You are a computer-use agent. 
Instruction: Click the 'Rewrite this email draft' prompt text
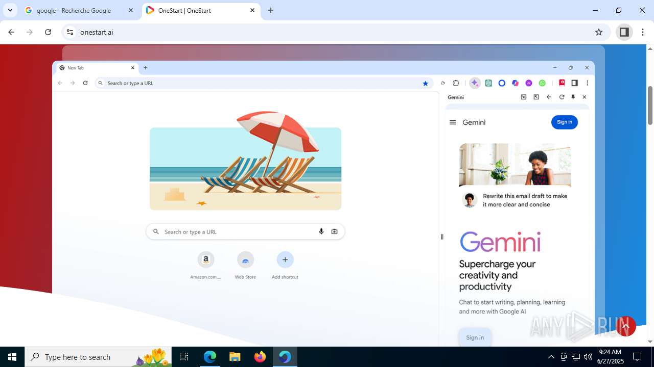click(525, 200)
